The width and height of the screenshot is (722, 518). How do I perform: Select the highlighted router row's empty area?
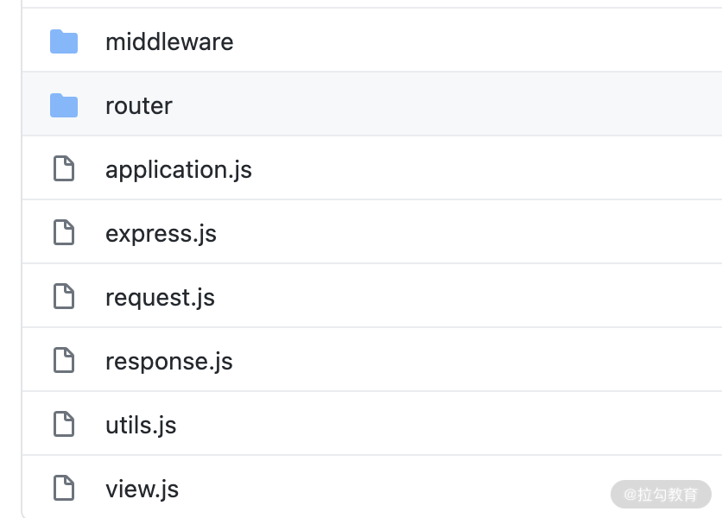coord(446,104)
